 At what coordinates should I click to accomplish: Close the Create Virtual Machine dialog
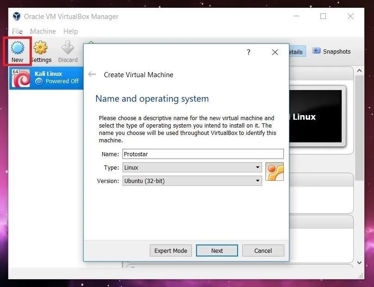[275, 52]
